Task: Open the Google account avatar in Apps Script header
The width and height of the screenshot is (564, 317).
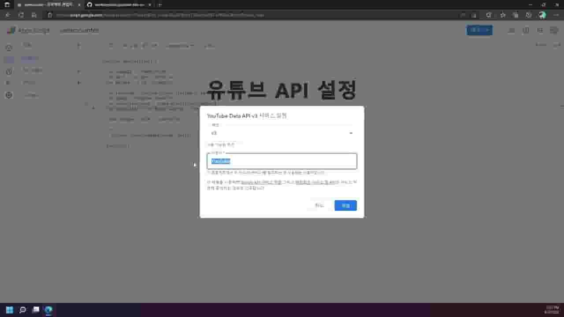Action: (x=554, y=30)
